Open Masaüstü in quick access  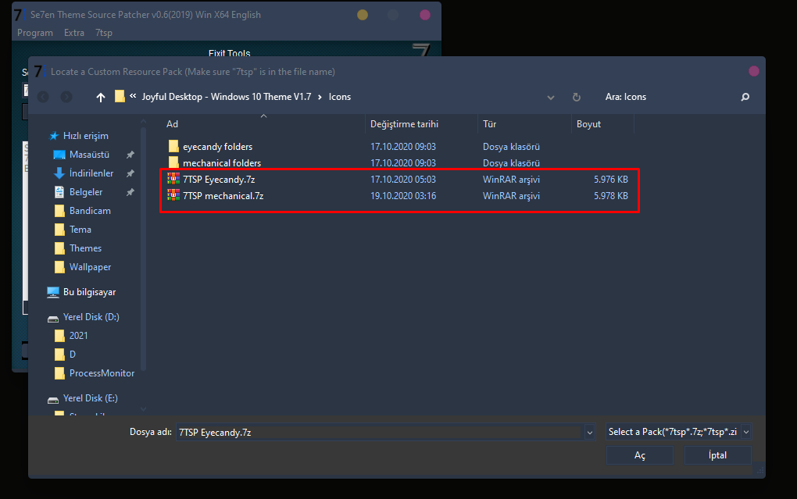(x=89, y=155)
